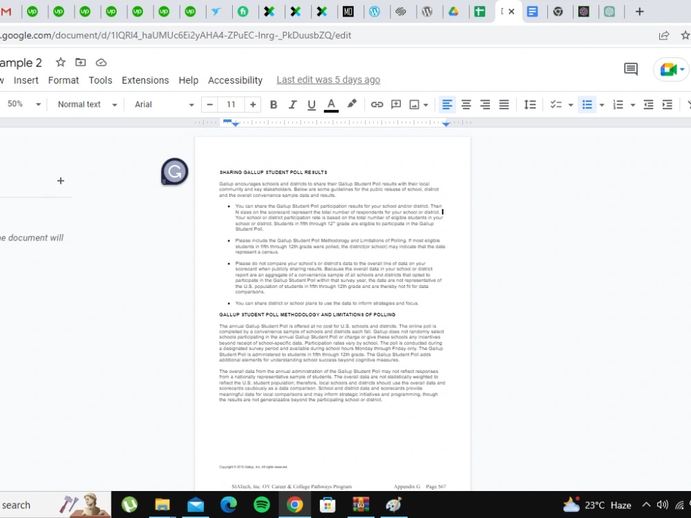Switch to the Google Docs tab beside the active tab
This screenshot has width=691, height=518.
532,12
